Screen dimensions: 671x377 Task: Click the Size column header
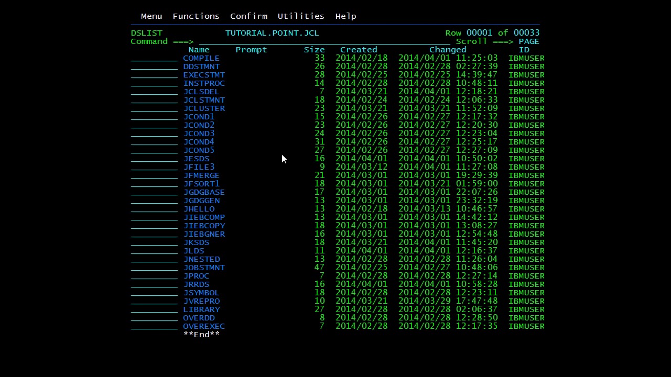click(314, 50)
